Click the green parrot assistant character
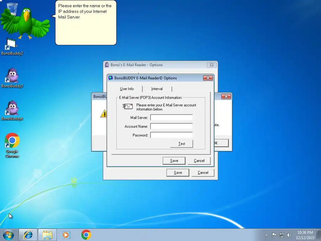 tap(25, 23)
